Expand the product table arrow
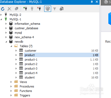This screenshot has width=111, height=98. click(16, 55)
